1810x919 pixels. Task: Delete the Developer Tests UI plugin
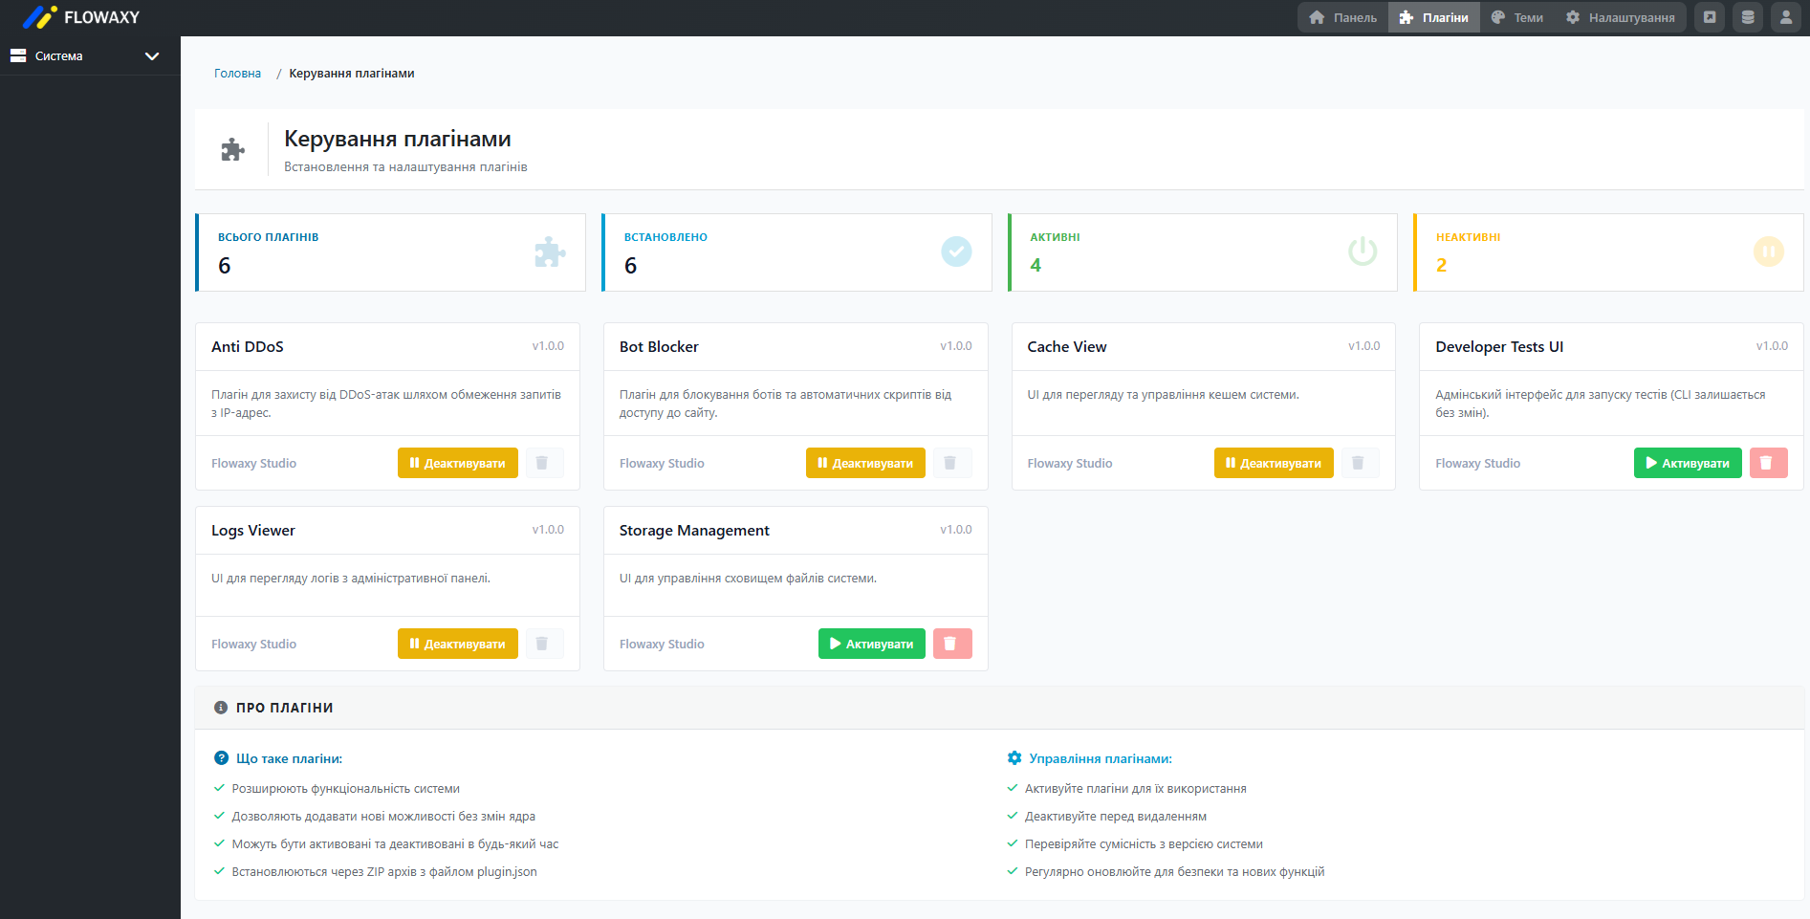[1768, 463]
